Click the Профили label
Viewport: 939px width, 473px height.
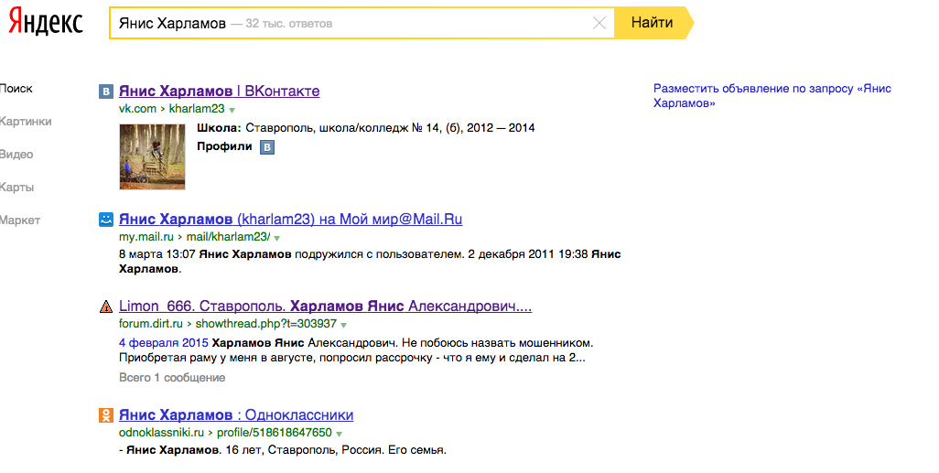[x=224, y=146]
